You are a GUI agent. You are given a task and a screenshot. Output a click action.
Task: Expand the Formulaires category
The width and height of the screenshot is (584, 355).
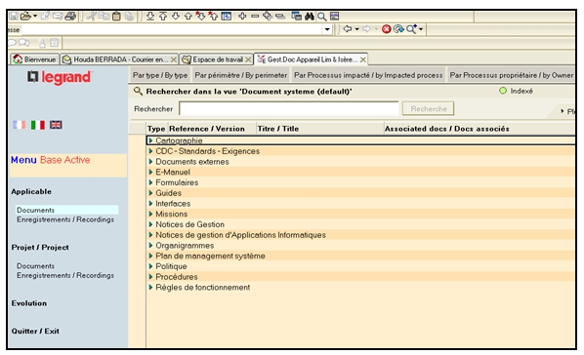(150, 182)
